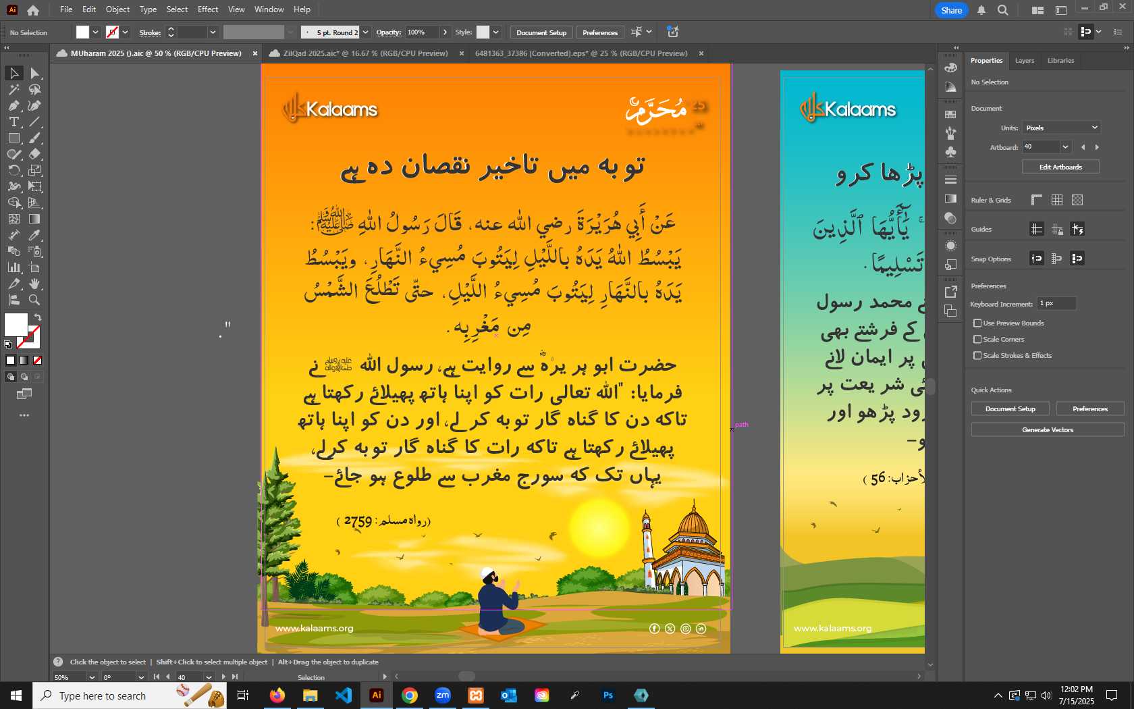Viewport: 1134px width, 709px height.
Task: Check Scale Strokes & Effects
Action: point(977,356)
